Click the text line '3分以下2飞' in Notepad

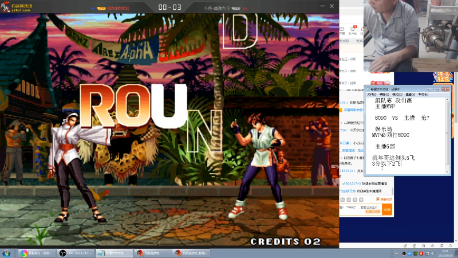tap(386, 164)
